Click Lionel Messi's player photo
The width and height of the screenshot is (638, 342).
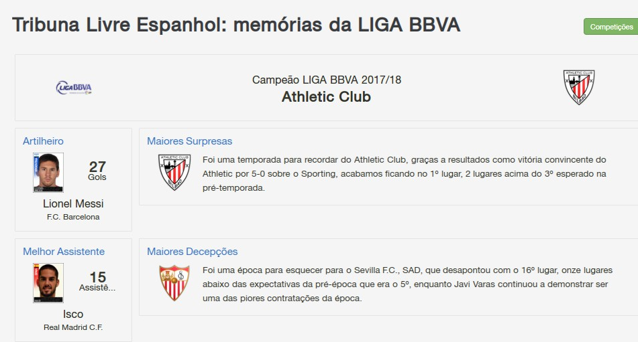coord(48,173)
